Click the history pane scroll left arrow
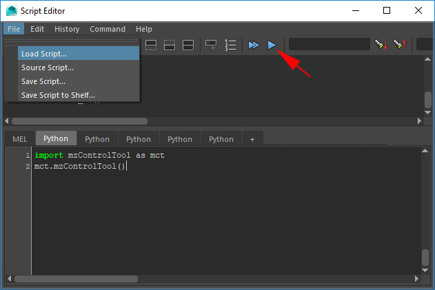The image size is (435, 290). (x=7, y=121)
